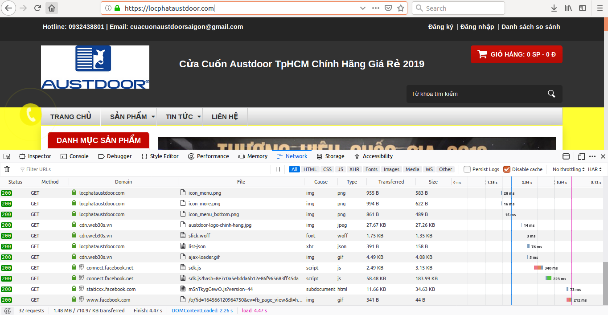
Task: Click the yellow phone call bubble
Action: pos(31,115)
